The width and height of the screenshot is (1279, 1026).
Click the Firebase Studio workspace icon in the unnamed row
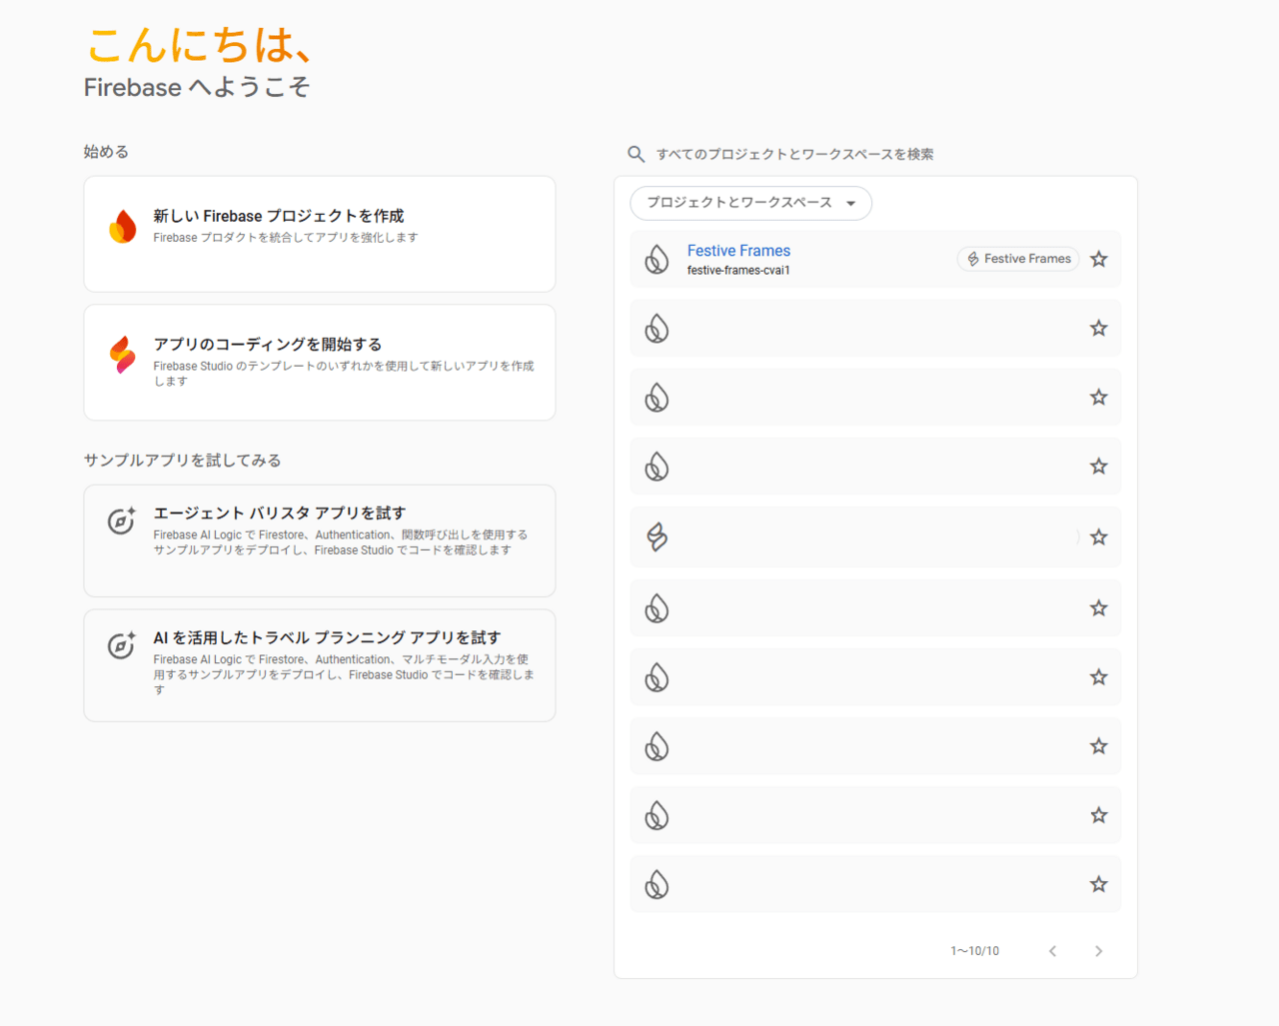[x=656, y=537]
